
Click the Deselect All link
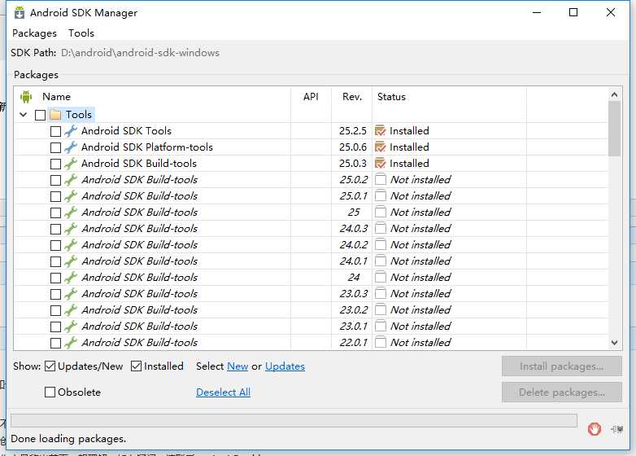223,392
